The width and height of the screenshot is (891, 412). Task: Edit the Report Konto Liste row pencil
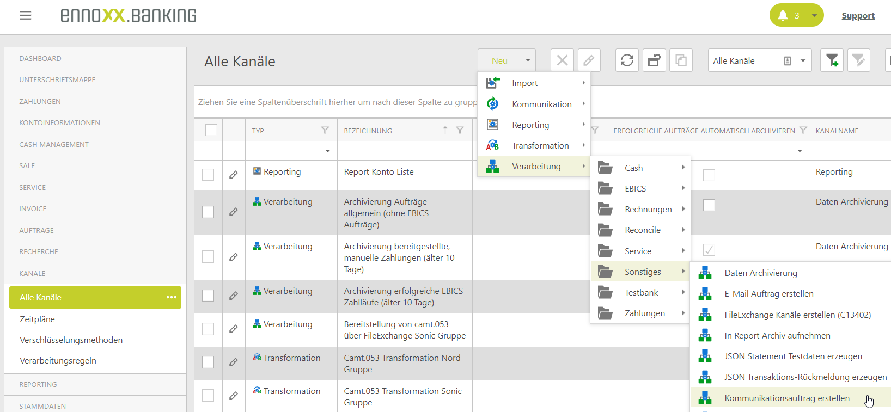pyautogui.click(x=234, y=175)
